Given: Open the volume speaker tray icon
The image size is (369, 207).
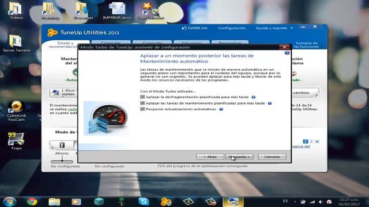Looking at the screenshot, I should click(x=321, y=202).
